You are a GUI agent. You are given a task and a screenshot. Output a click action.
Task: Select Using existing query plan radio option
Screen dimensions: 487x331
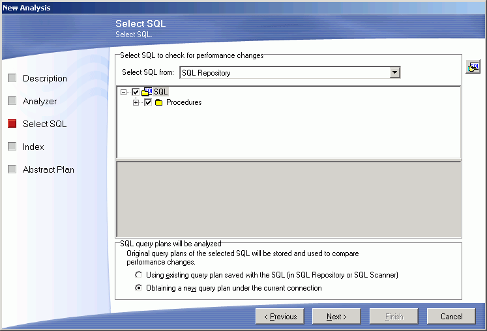(138, 275)
